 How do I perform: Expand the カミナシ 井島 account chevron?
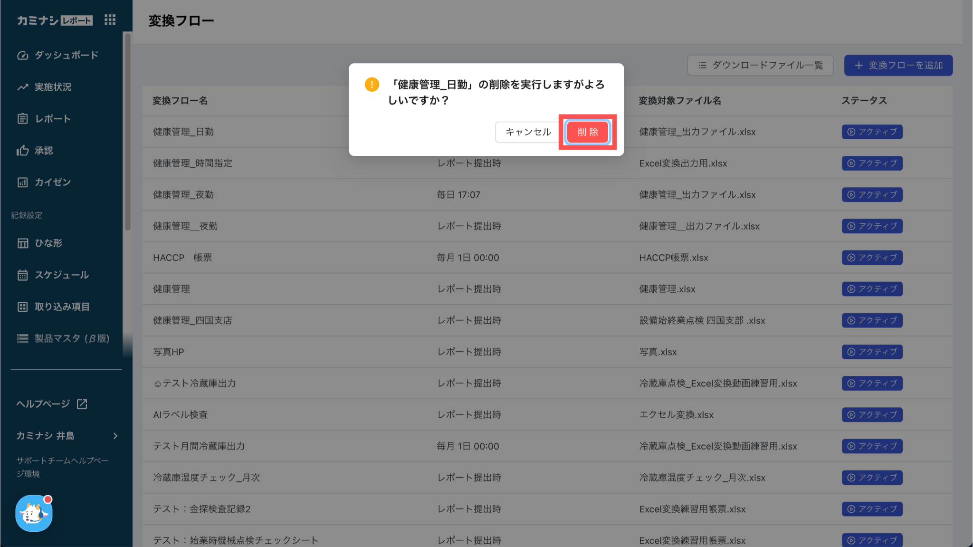pyautogui.click(x=115, y=436)
